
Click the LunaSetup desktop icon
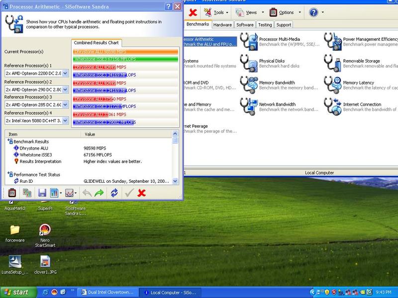[x=15, y=265]
